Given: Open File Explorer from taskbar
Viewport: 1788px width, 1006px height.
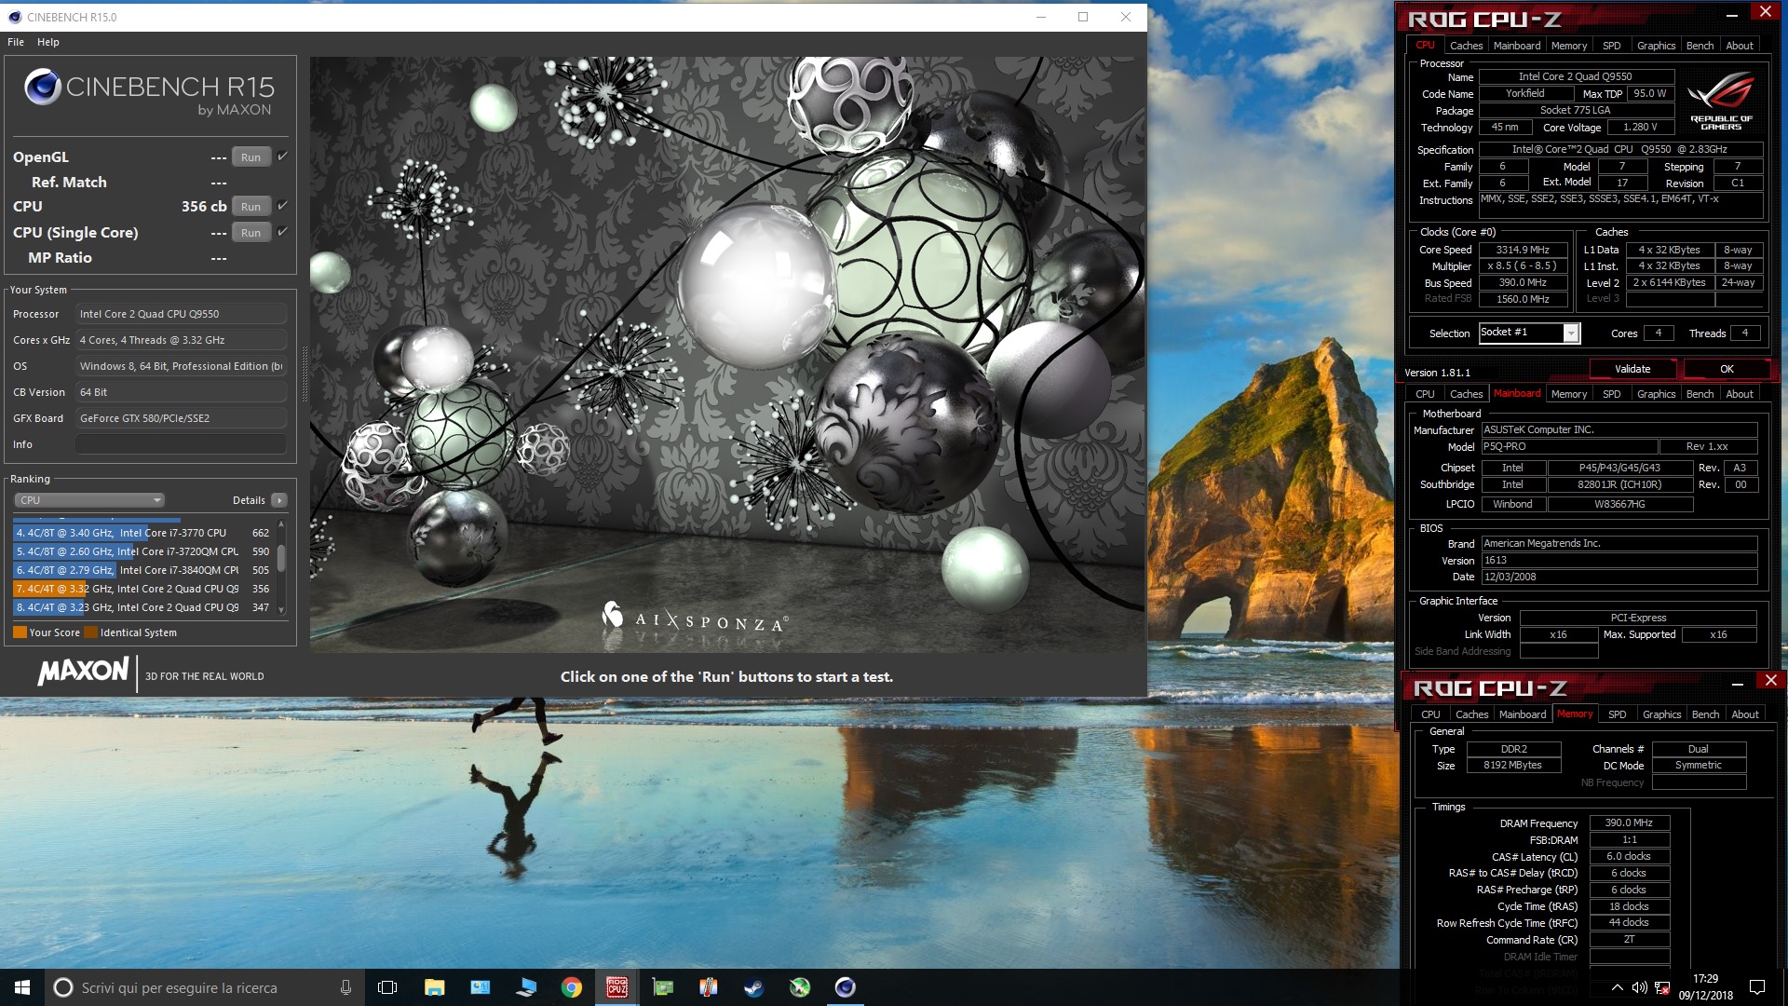Looking at the screenshot, I should 434,987.
